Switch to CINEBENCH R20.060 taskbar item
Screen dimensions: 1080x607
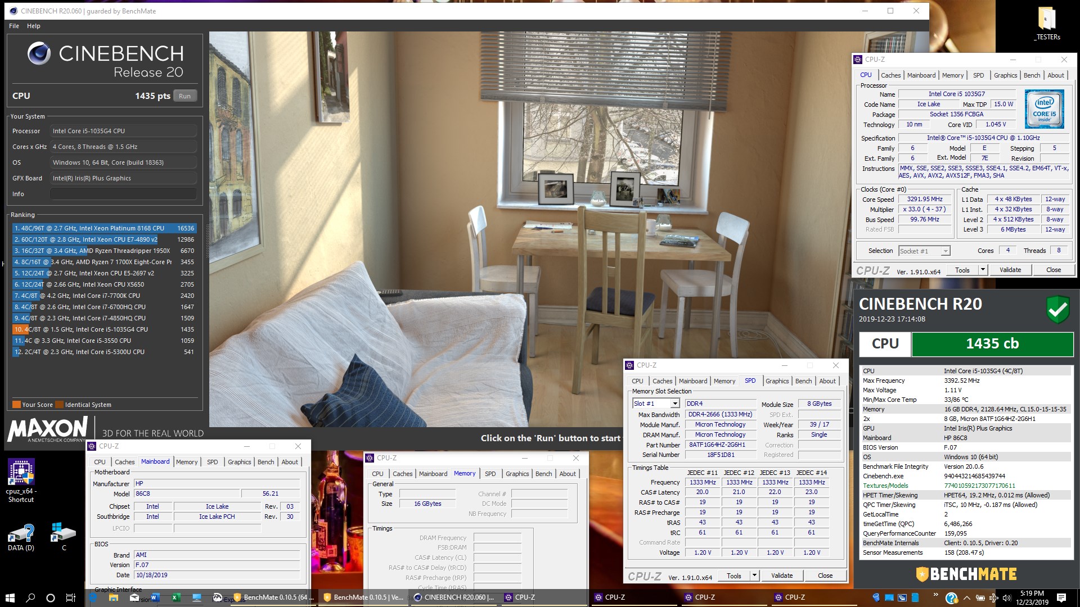[454, 597]
